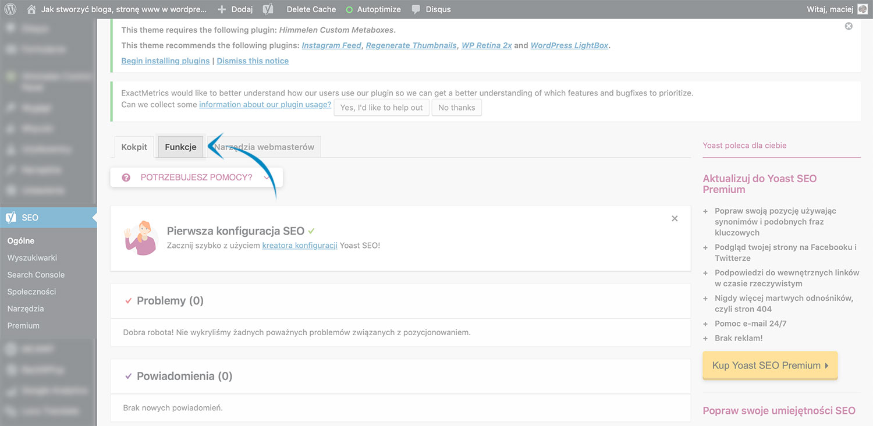Select Społeczności in the SEO submenu
The height and width of the screenshot is (426, 873).
point(32,292)
